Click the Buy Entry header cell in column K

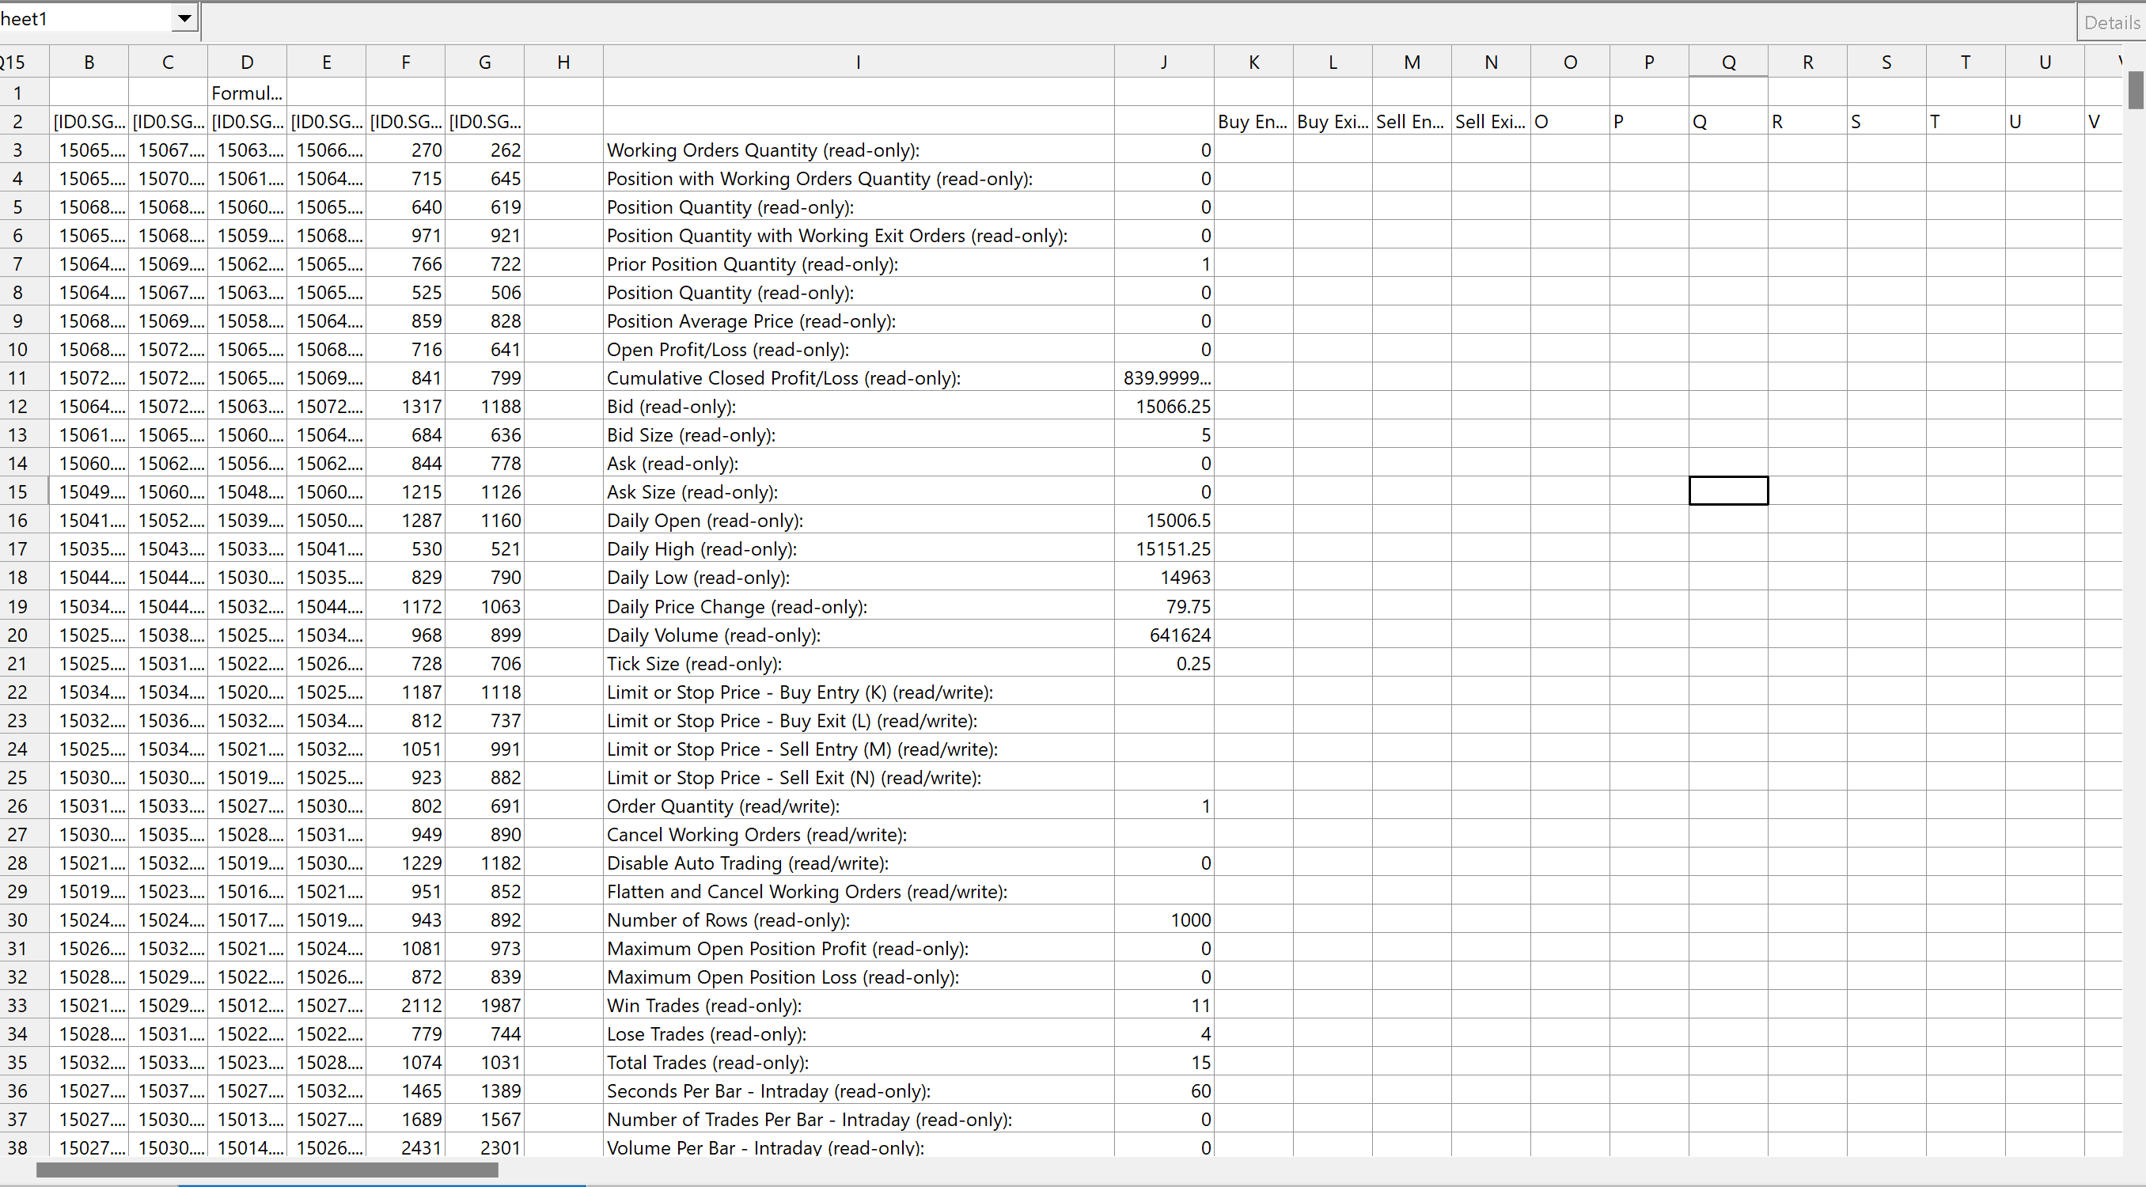point(1253,122)
